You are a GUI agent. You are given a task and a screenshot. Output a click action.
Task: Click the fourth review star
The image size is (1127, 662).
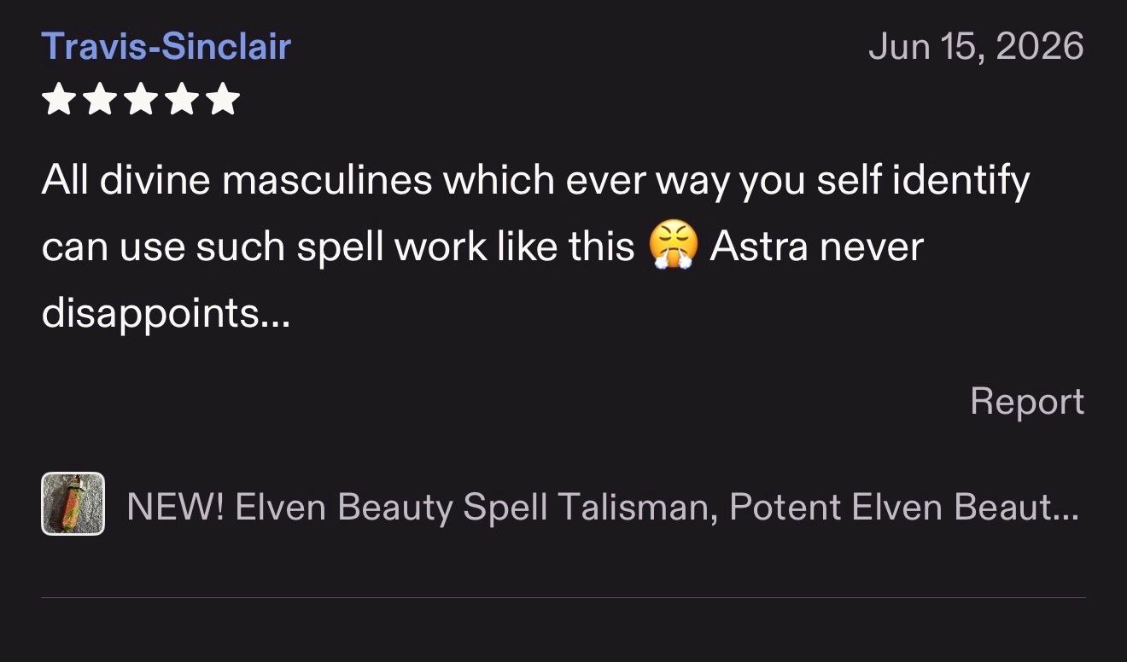click(x=182, y=99)
